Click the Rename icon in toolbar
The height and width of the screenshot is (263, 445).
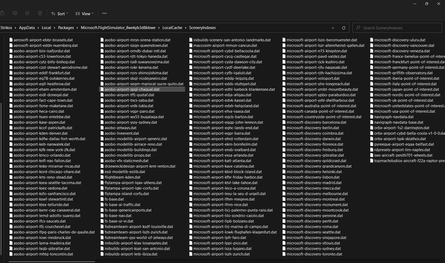click(15, 14)
